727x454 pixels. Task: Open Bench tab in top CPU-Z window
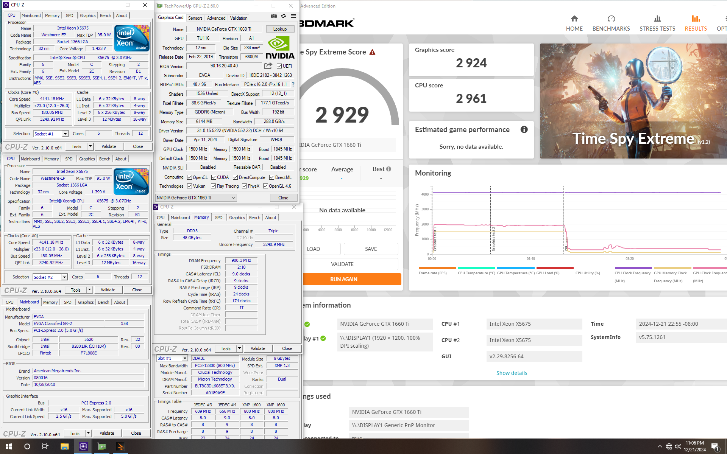click(106, 16)
